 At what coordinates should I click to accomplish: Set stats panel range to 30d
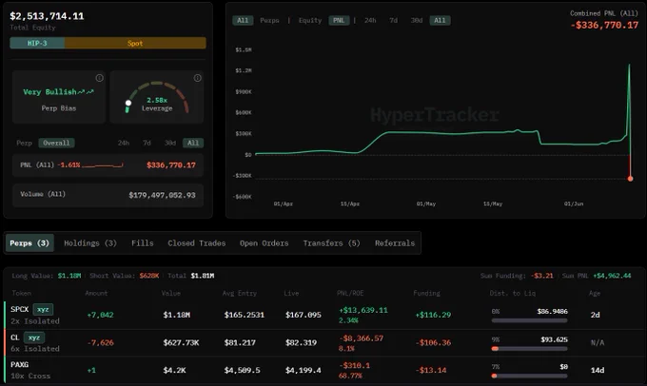(x=170, y=144)
